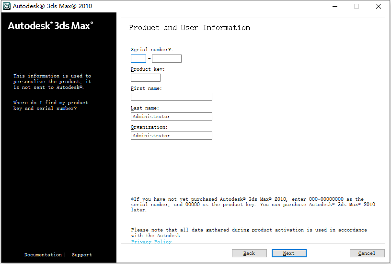Click the 'Product and User Information' heading
391x264 pixels.
tap(190, 28)
